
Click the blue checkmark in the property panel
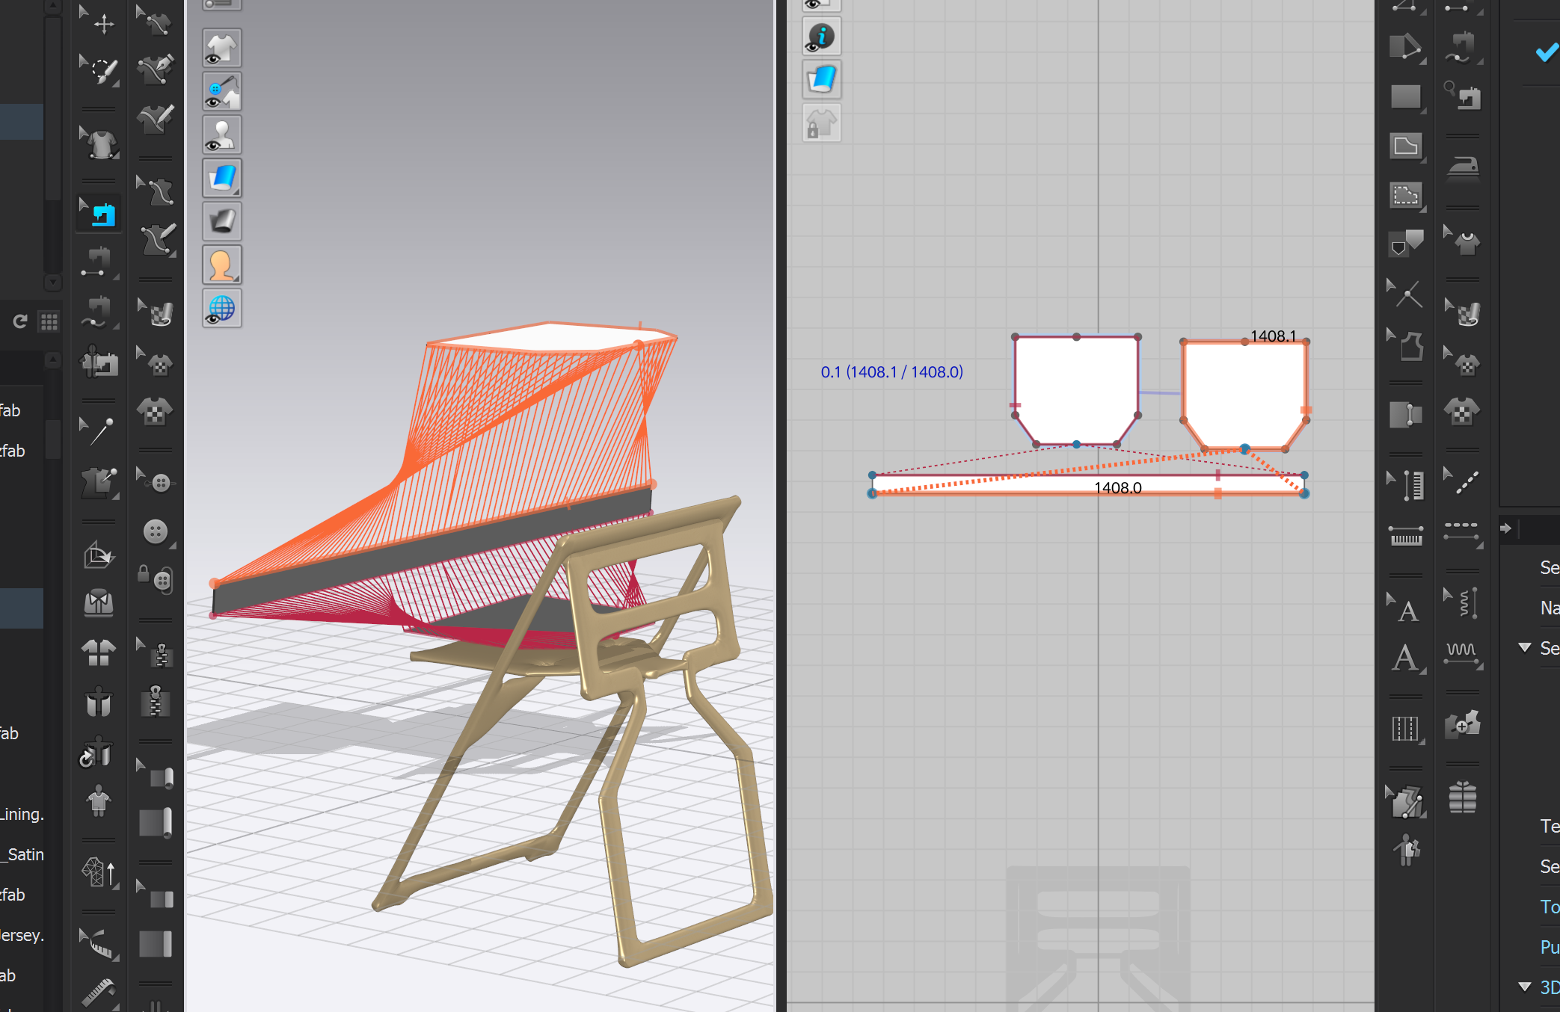point(1547,52)
